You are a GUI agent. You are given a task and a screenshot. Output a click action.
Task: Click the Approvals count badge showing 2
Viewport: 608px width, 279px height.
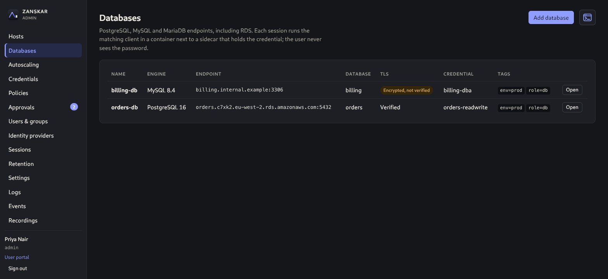tap(74, 107)
